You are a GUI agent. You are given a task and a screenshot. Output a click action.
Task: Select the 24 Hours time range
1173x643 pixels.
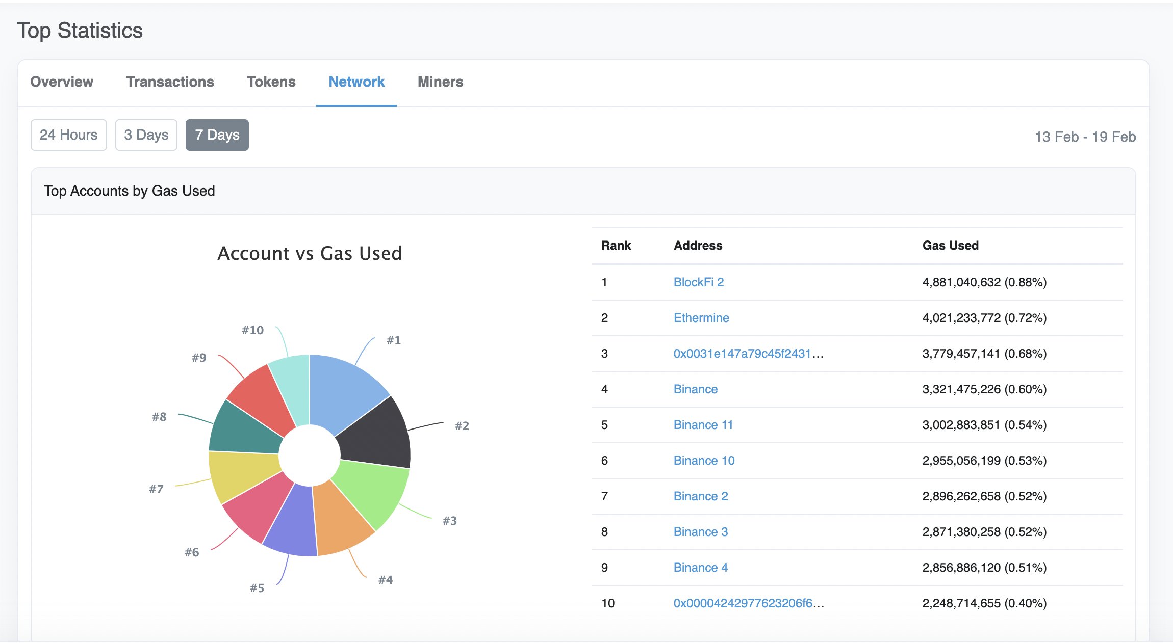[x=68, y=135]
